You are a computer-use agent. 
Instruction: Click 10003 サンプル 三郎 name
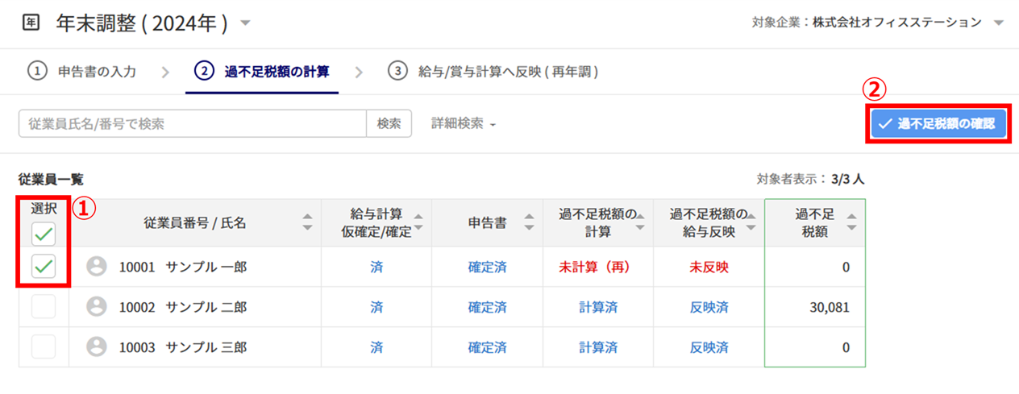[183, 347]
